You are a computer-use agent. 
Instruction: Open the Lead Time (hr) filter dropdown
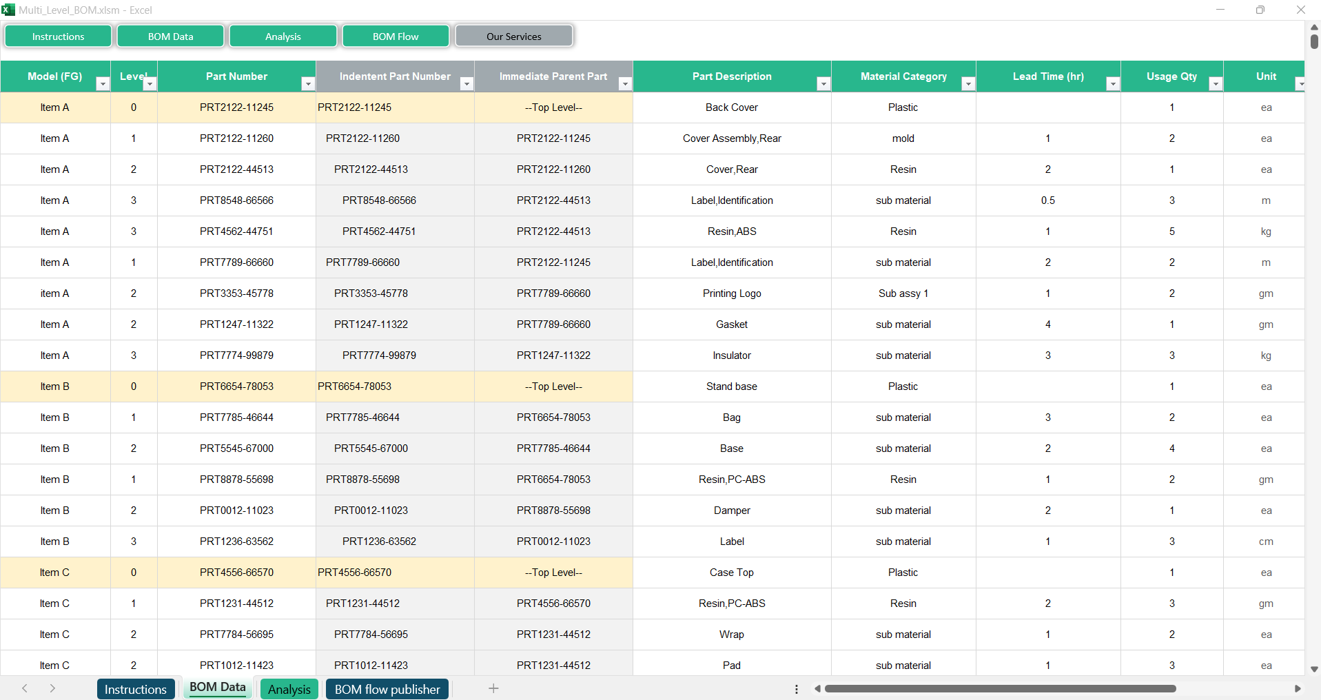tap(1113, 84)
